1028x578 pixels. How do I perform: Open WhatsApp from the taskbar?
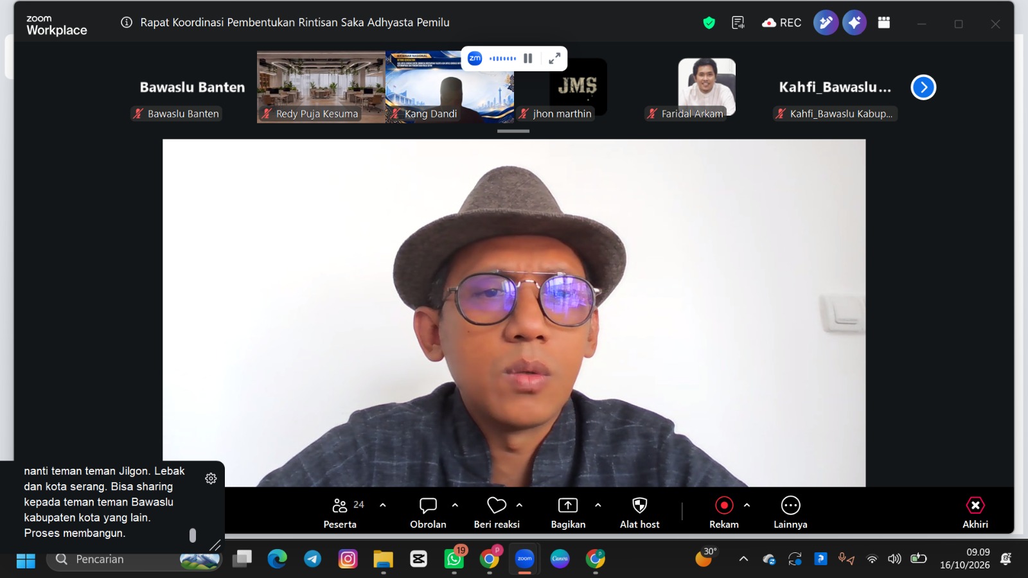tap(454, 559)
